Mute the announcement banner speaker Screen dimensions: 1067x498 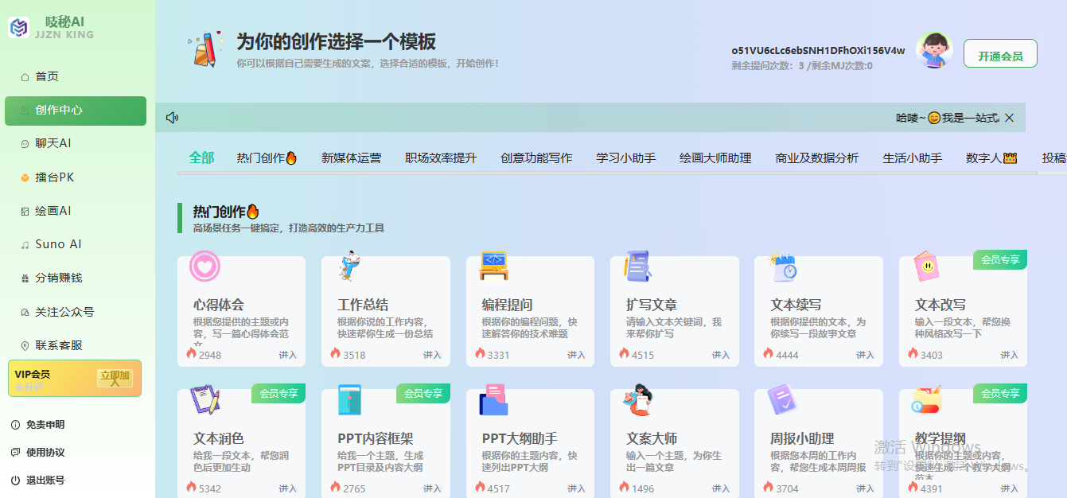pos(172,117)
